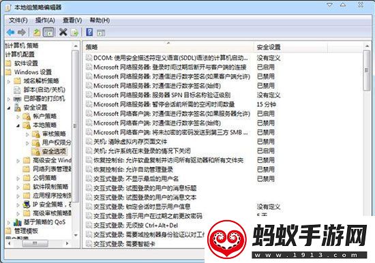The height and width of the screenshot is (263, 375).
Task: Click the policy list scroll up arrow
Action: coord(367,46)
